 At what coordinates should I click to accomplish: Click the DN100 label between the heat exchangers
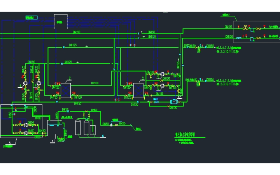95,83
